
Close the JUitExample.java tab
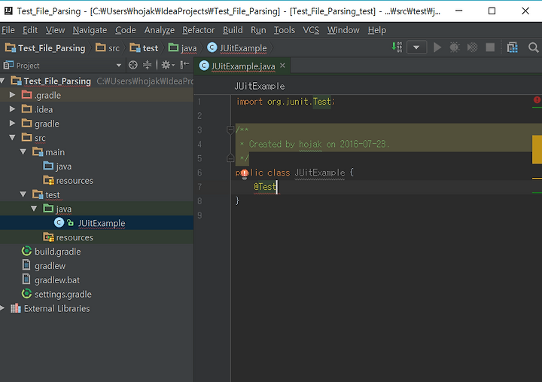point(282,65)
